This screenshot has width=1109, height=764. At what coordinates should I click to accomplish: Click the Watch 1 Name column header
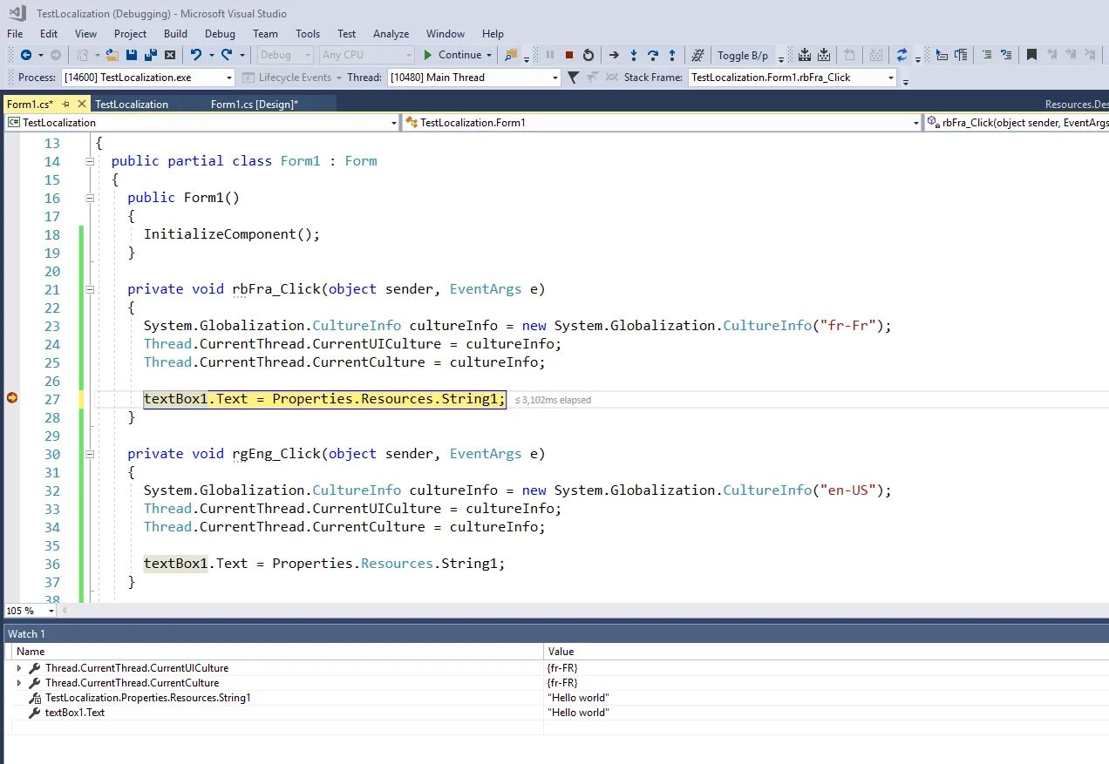276,652
